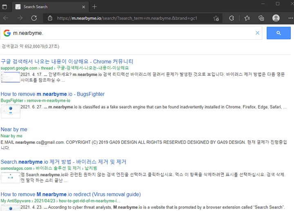
Task: Click the snippet text dated 2021. 6. 27.
Action: [154, 107]
